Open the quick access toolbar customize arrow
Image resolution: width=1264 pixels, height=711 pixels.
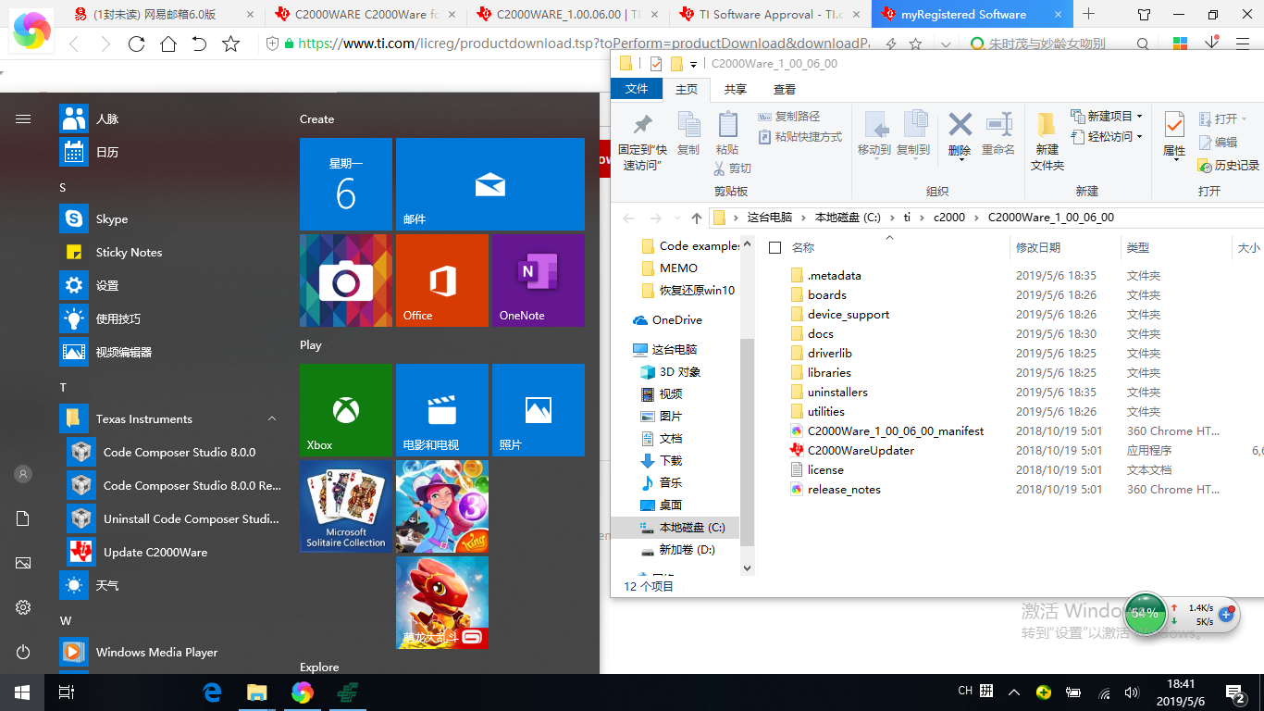(693, 65)
